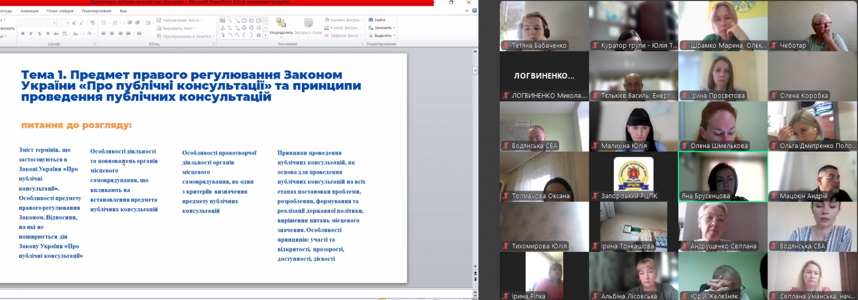This screenshot has width=858, height=300.
Task: Click the right arrow shape icon
Action: [x=244, y=28]
